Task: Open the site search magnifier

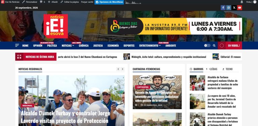Action: click(x=214, y=45)
